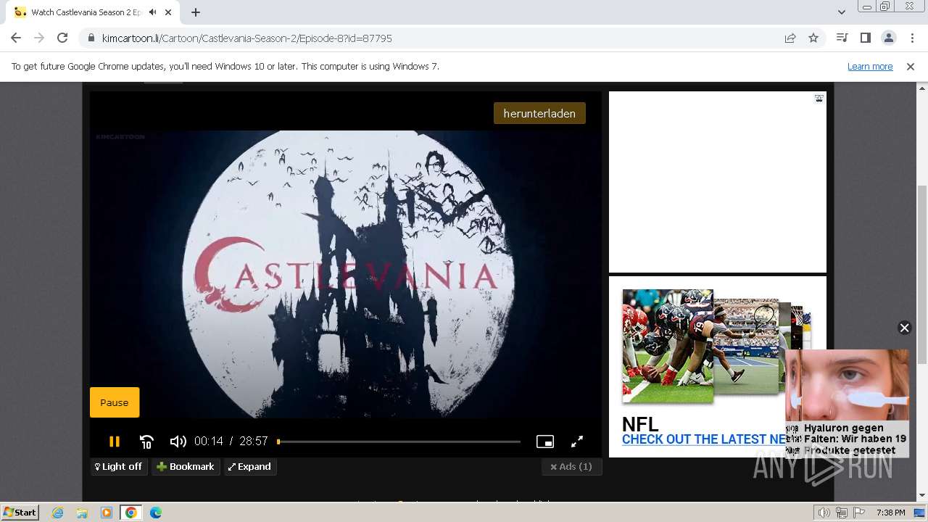The width and height of the screenshot is (928, 522).
Task: Open the Hyaluron gegen Falten ad
Action: pyautogui.click(x=847, y=403)
